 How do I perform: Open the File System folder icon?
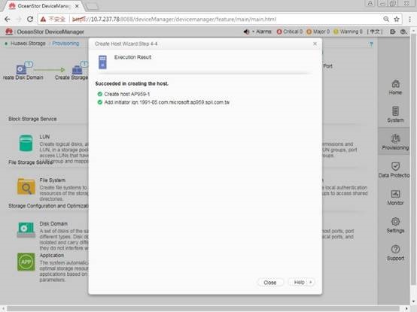point(26,186)
